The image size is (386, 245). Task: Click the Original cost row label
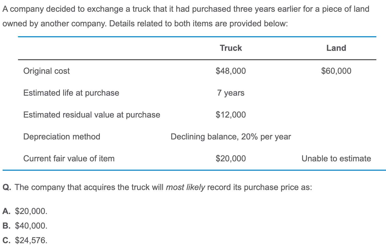point(46,71)
